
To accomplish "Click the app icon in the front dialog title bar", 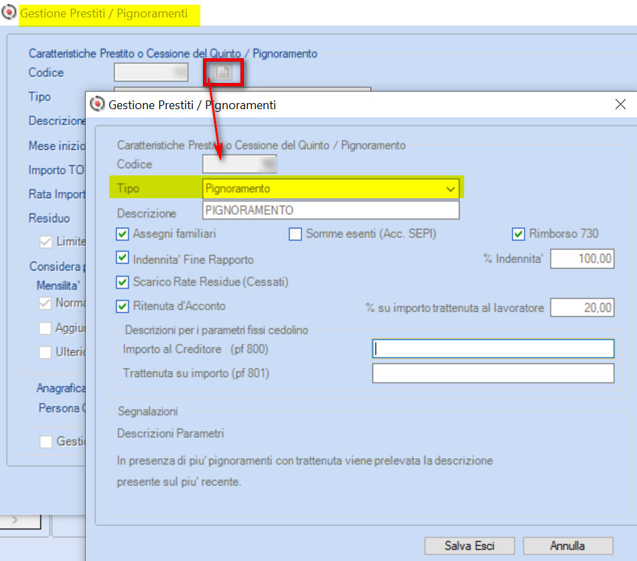I will click(97, 104).
